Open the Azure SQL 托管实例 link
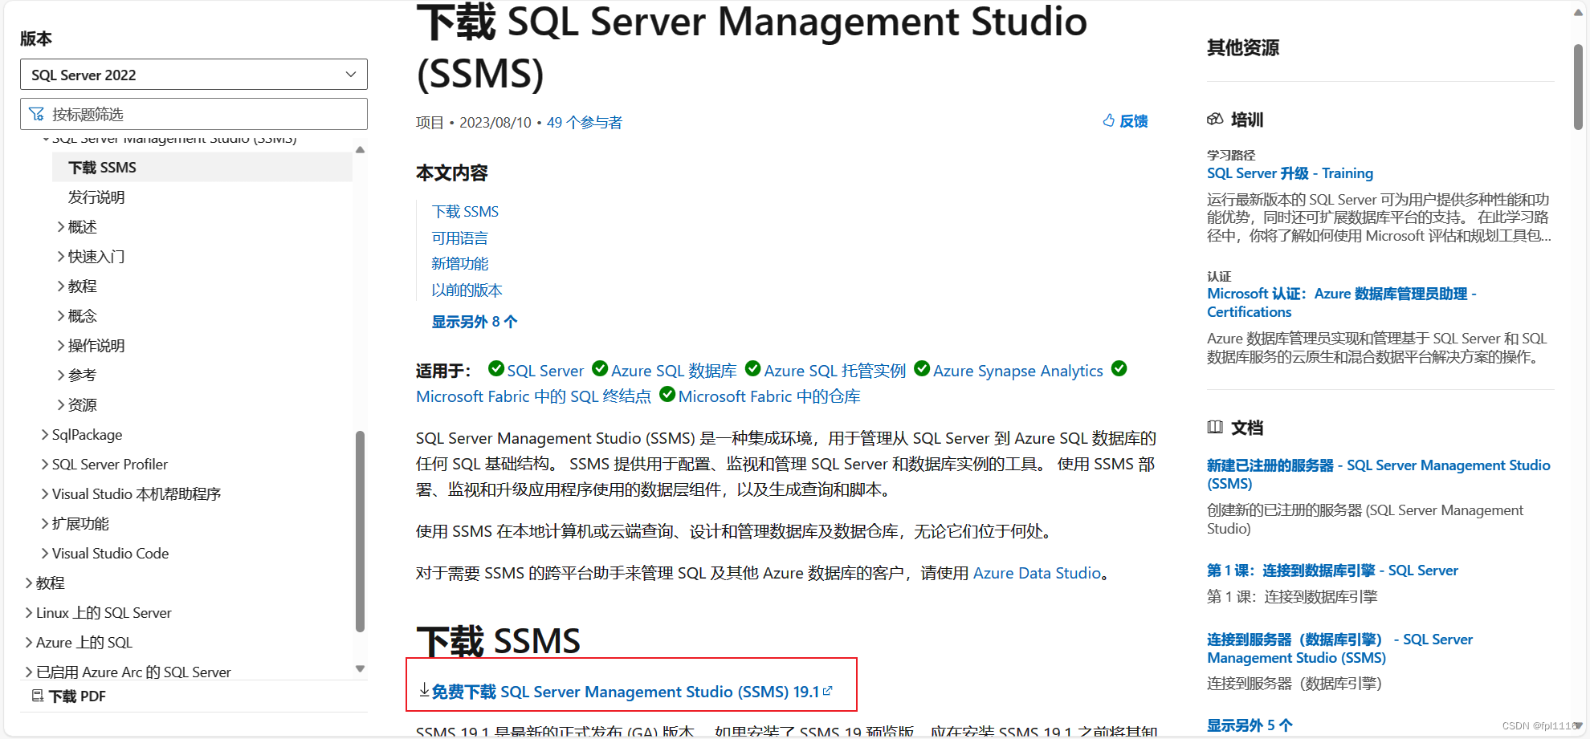This screenshot has height=739, width=1590. coord(834,371)
